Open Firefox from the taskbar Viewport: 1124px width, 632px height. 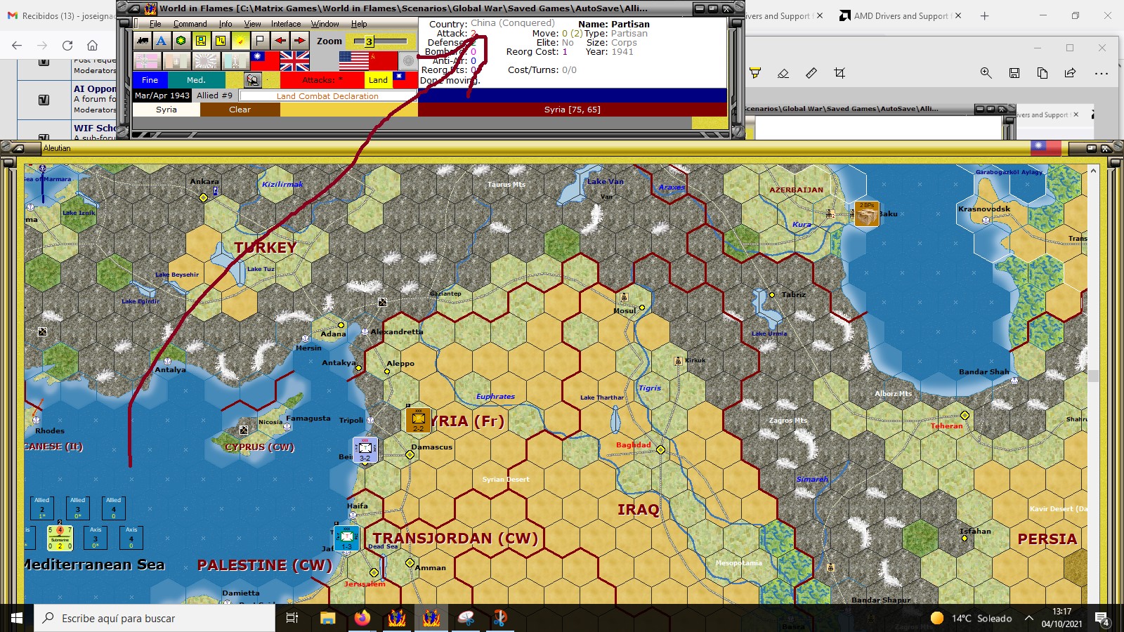362,618
